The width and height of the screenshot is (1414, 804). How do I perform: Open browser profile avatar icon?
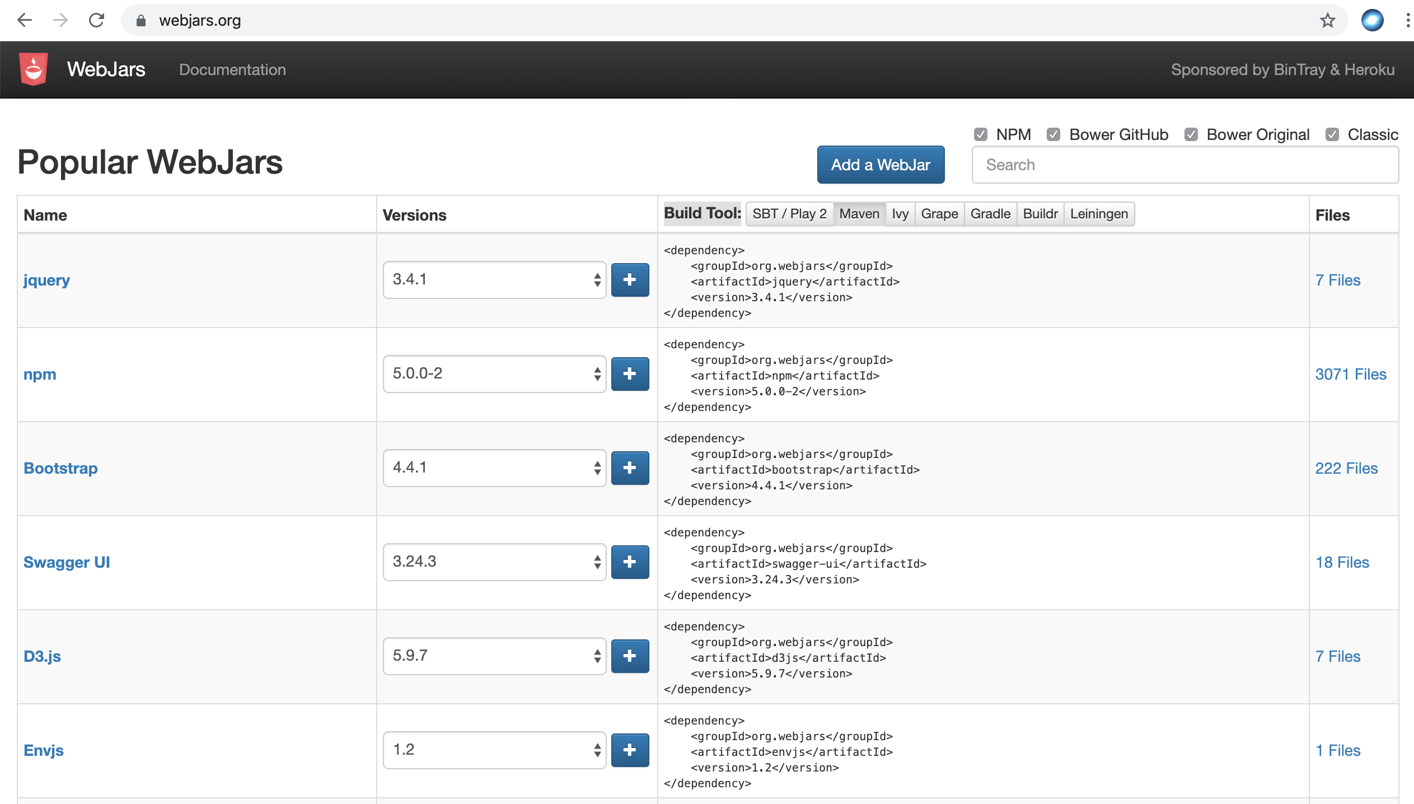(x=1372, y=21)
